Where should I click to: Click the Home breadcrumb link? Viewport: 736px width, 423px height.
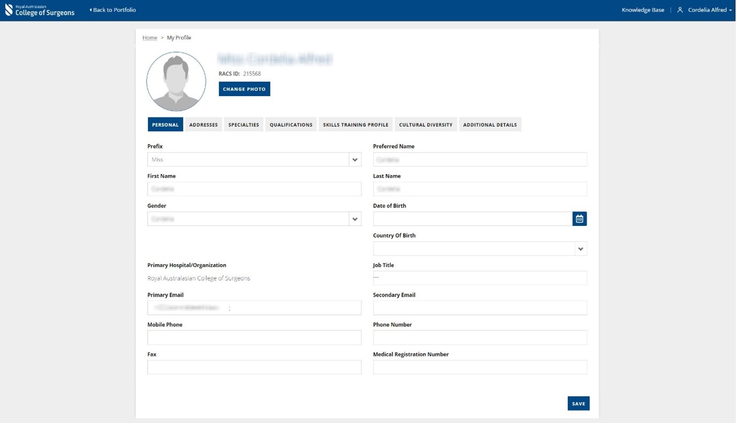coord(149,37)
